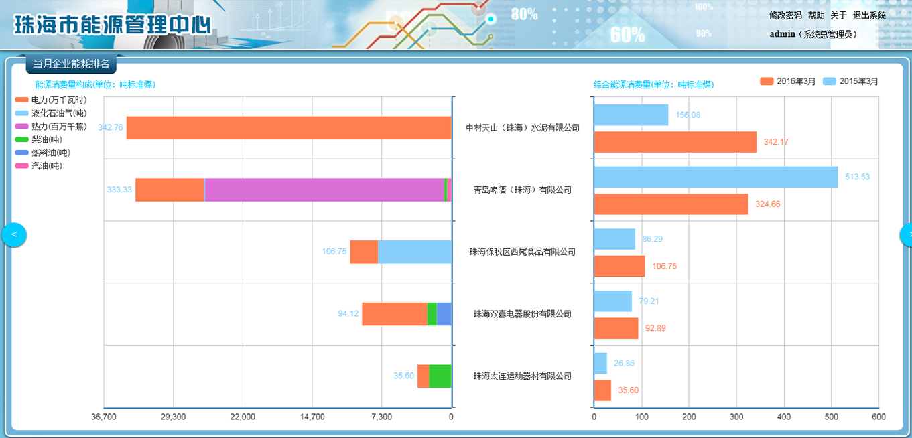Click the purple 热力 bar for 青岛啤酒
Screen dimensions: 912x438
pyautogui.click(x=324, y=190)
